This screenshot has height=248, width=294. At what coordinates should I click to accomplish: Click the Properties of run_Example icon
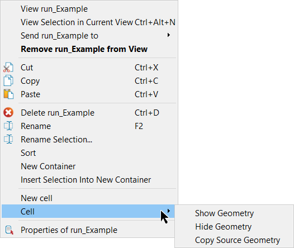tap(9, 230)
